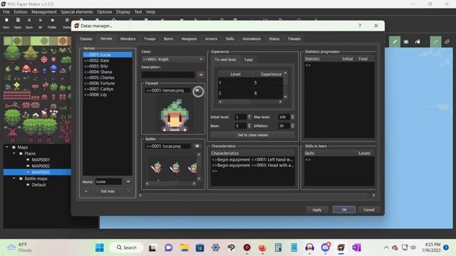Click the Description language edit icon

pyautogui.click(x=201, y=75)
